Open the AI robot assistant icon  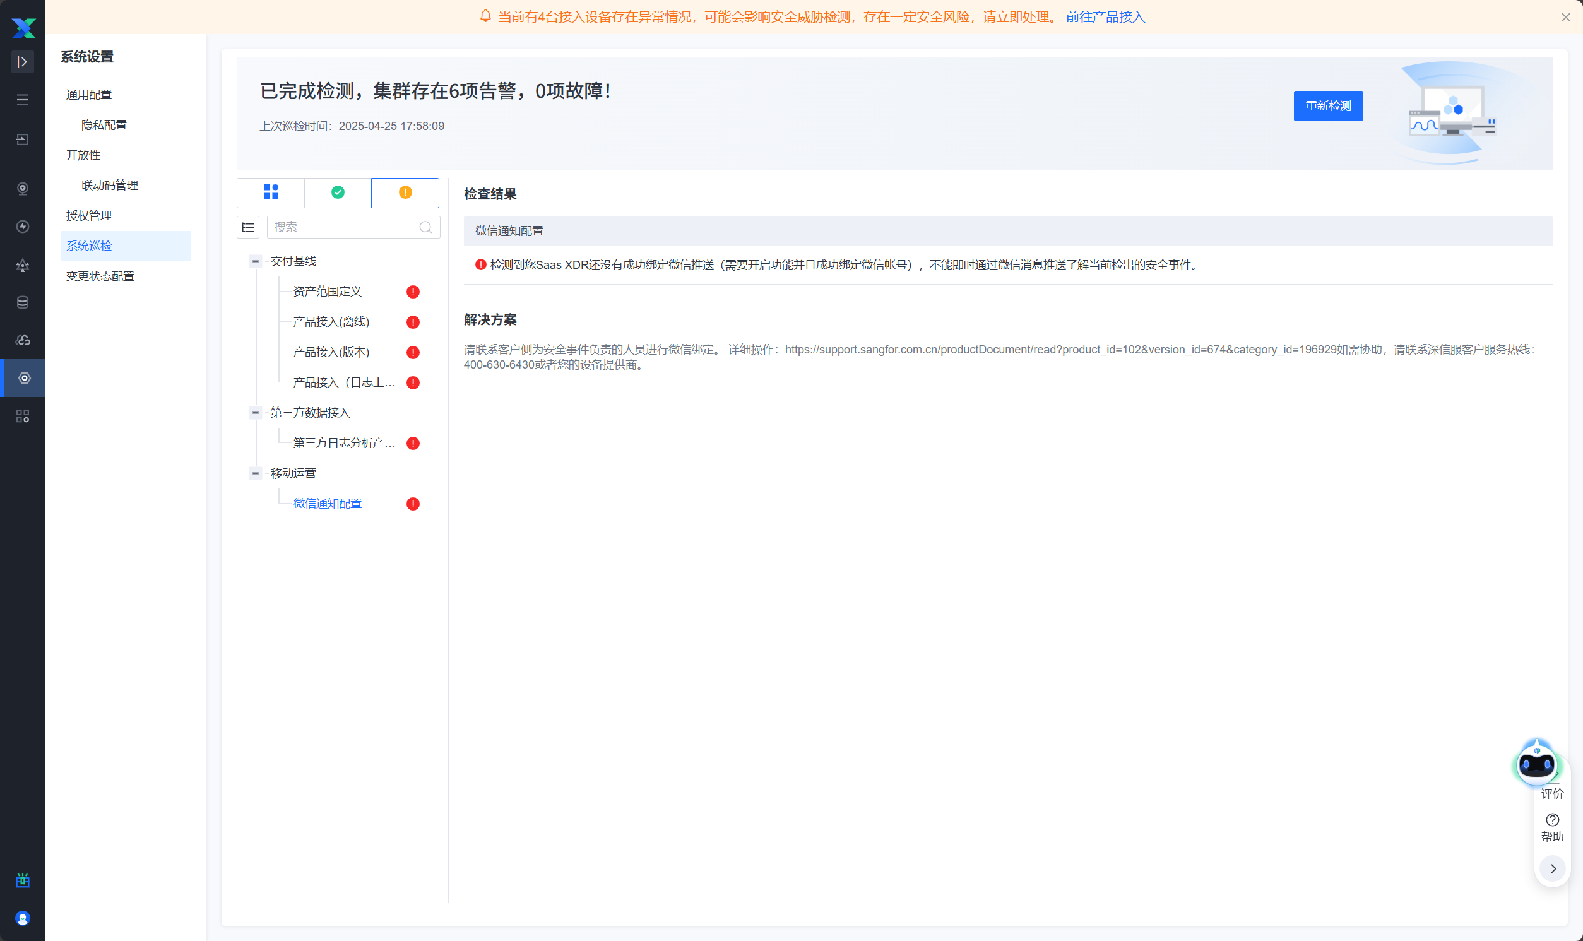click(1536, 764)
